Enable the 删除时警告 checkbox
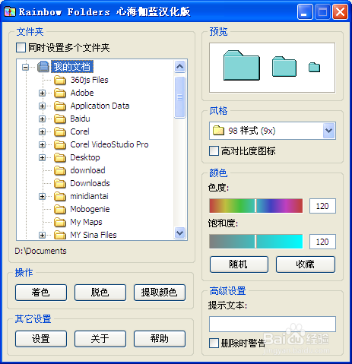Image resolution: width=352 pixels, height=364 pixels. [214, 343]
